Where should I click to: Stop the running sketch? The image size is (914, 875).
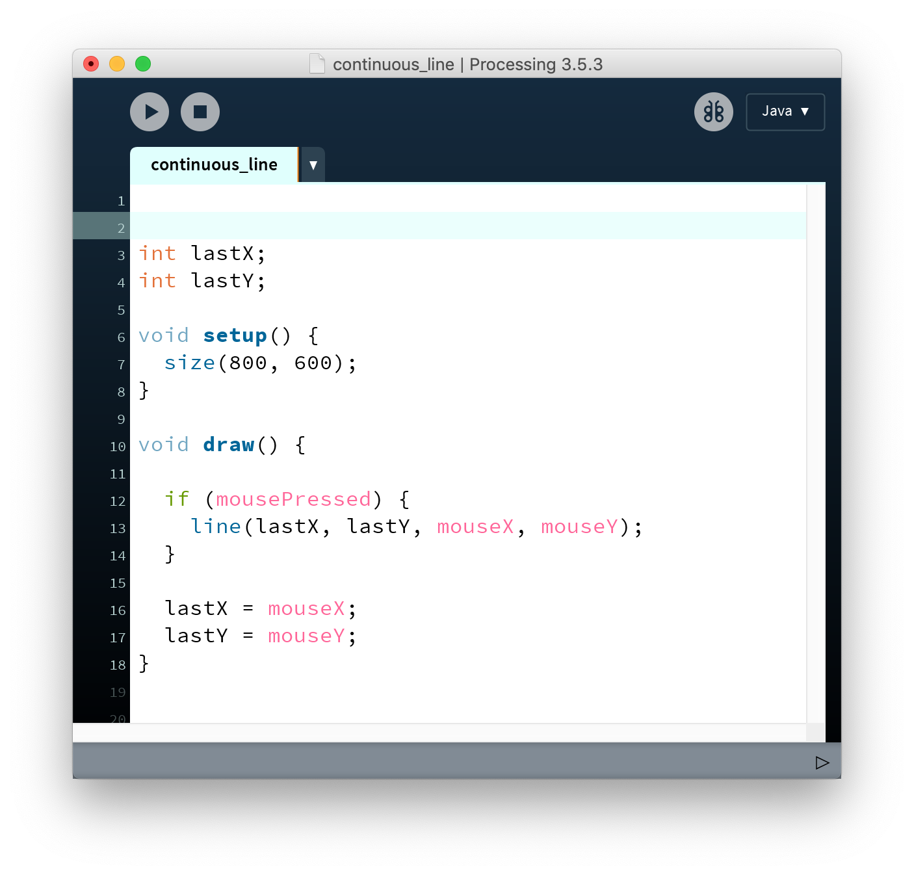click(200, 112)
